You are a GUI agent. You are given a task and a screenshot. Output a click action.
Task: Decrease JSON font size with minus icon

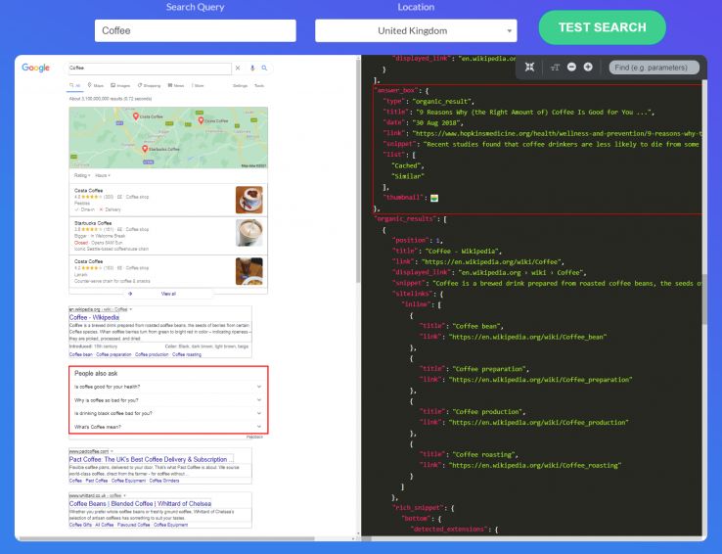(573, 67)
